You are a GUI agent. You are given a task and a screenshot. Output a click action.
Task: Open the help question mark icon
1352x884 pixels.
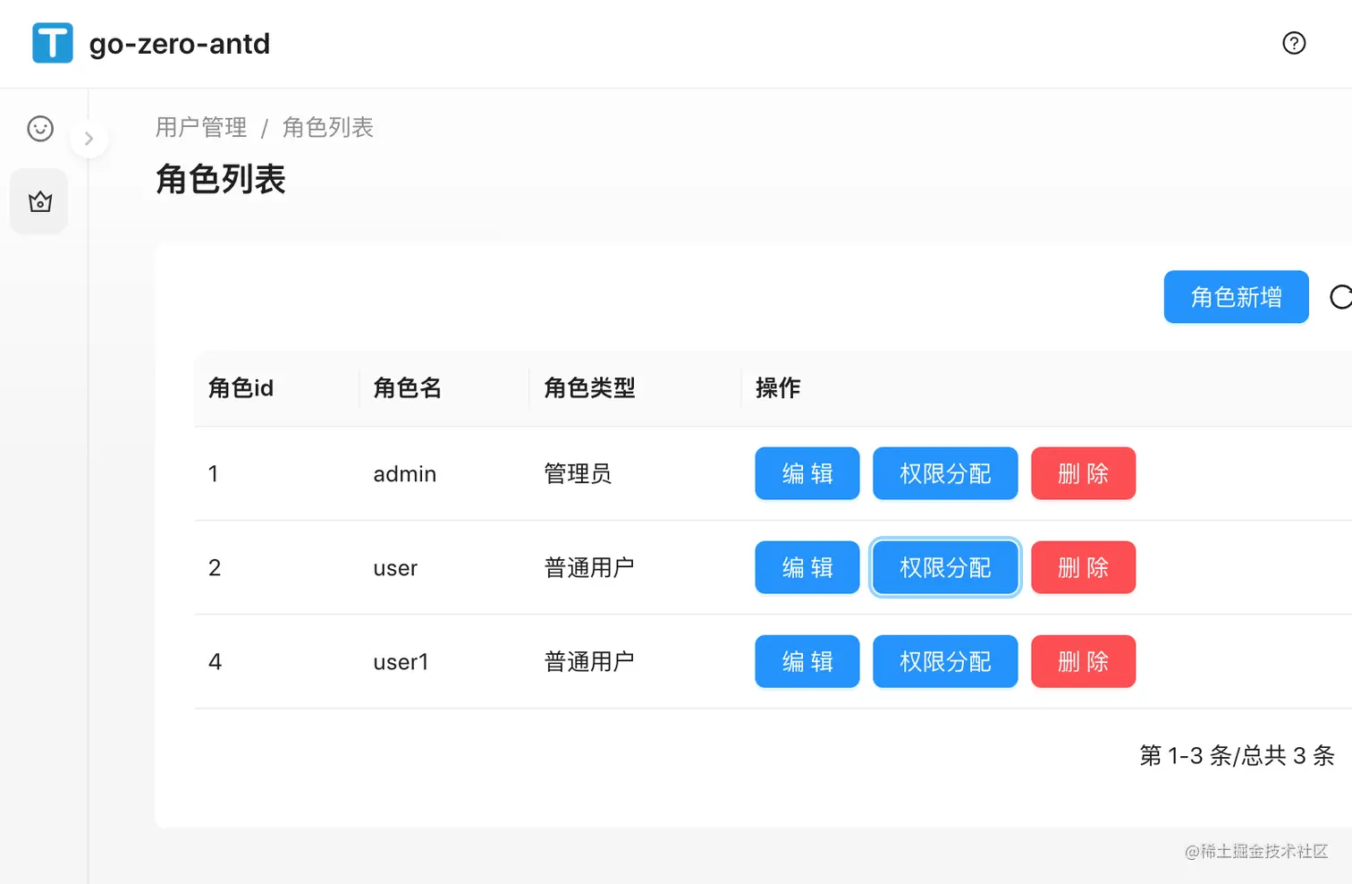(1293, 43)
